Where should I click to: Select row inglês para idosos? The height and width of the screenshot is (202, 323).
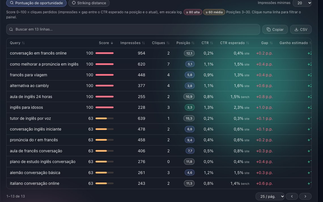(x=159, y=107)
